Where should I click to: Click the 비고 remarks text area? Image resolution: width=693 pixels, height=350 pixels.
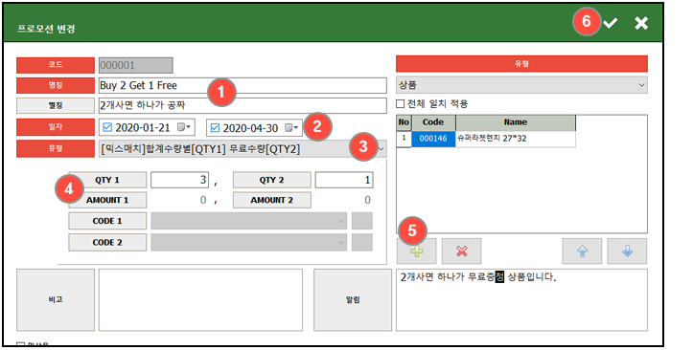tap(200, 299)
